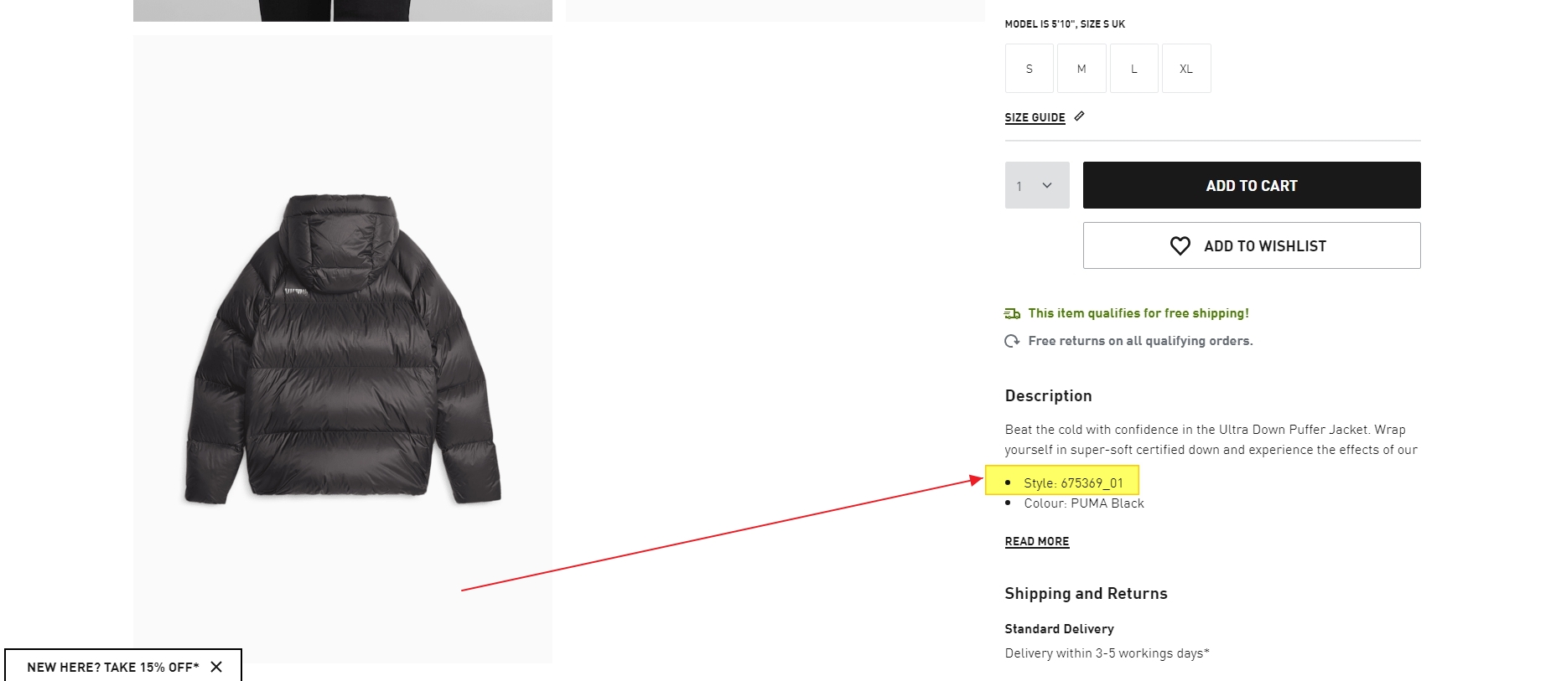
Task: Click the Colour PUMA Black text
Action: [1083, 503]
